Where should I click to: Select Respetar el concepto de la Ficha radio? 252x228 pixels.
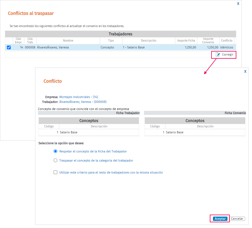[56, 151]
